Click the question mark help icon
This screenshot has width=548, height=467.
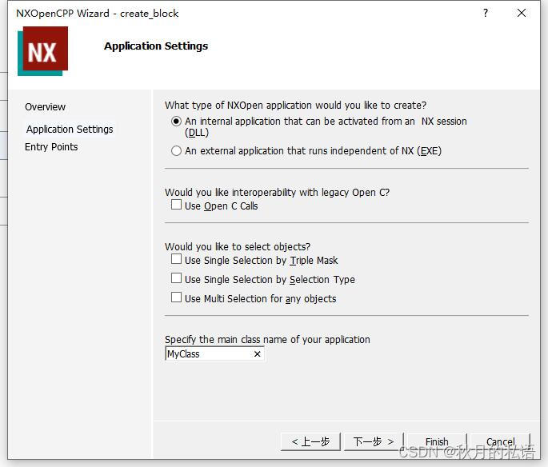point(486,13)
